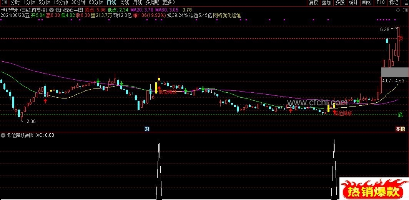Click the red 顶 label at right edge
The height and width of the screenshot is (200, 409).
tap(401, 38)
